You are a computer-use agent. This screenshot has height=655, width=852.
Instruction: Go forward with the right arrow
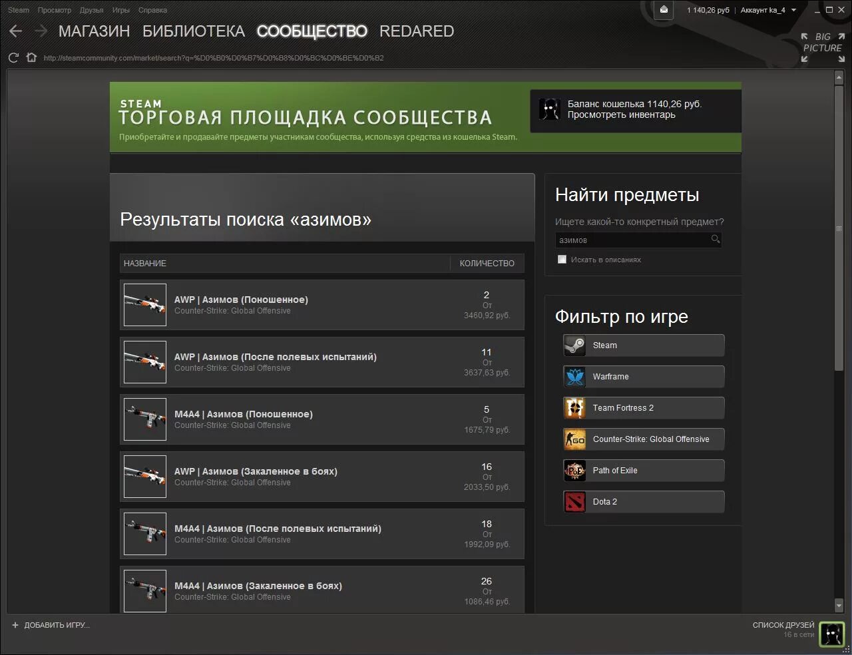(x=41, y=31)
